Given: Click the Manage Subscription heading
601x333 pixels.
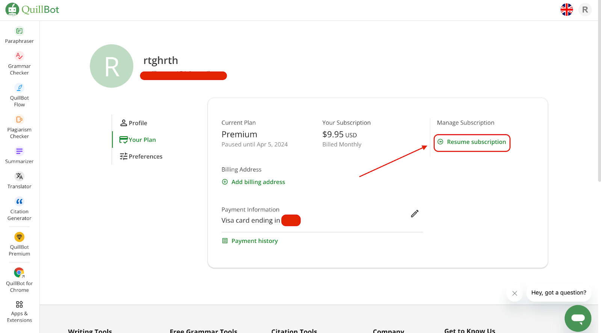Looking at the screenshot, I should coord(465,123).
